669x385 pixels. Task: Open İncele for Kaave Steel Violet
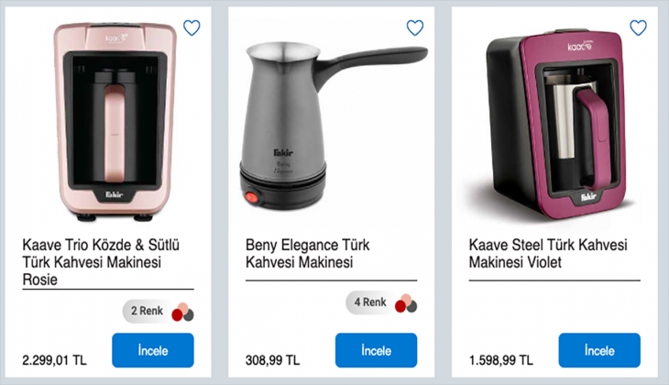[x=599, y=350]
